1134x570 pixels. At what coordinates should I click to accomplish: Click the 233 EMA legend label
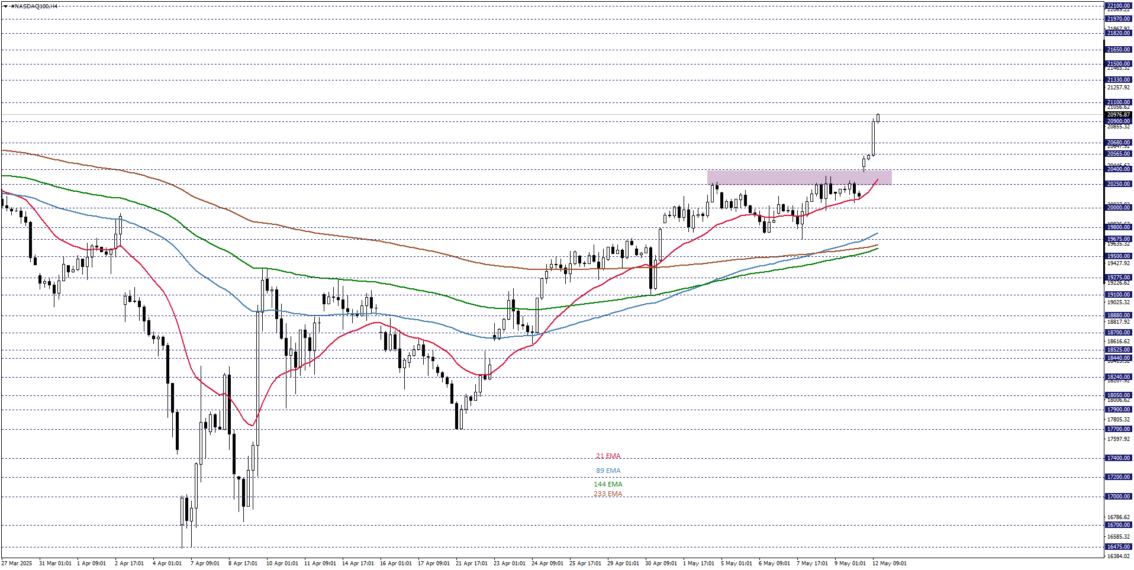point(608,494)
